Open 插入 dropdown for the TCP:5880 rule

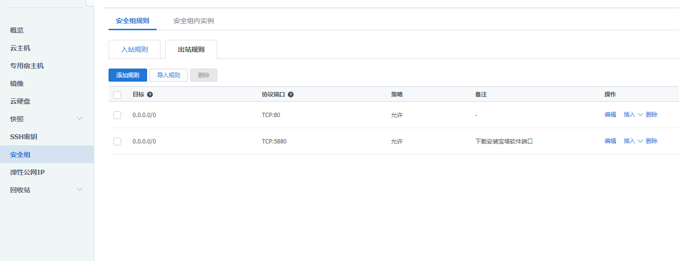[x=632, y=141]
